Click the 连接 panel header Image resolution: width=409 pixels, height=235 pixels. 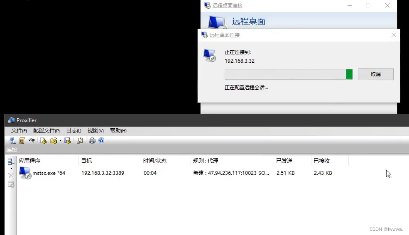(x=207, y=150)
